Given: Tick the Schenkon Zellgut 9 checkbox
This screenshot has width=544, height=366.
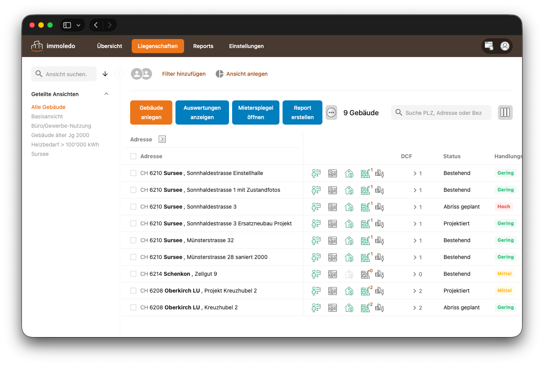Looking at the screenshot, I should pos(133,274).
